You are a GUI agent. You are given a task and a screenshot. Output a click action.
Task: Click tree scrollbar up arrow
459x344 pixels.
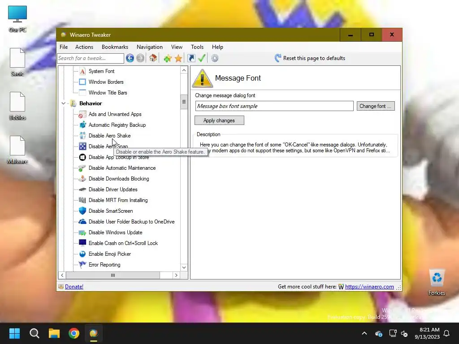184,70
